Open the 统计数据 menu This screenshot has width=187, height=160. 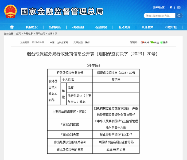coord(147,27)
